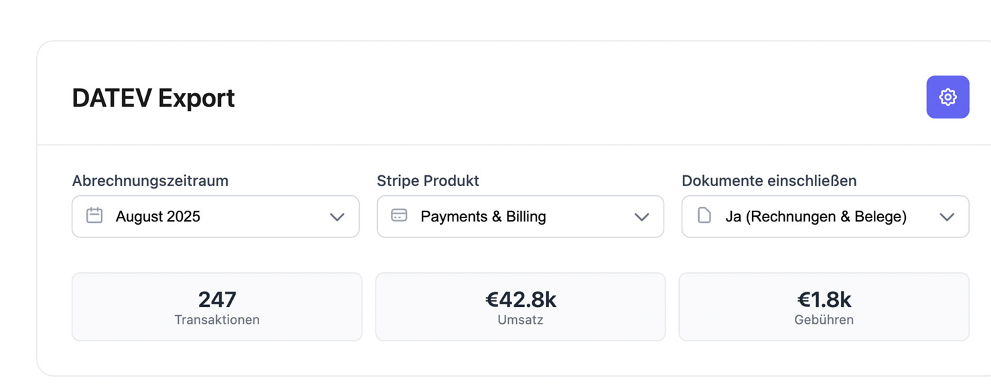The height and width of the screenshot is (392, 991).
Task: Open the Dokumente einschließen selector
Action: click(824, 216)
